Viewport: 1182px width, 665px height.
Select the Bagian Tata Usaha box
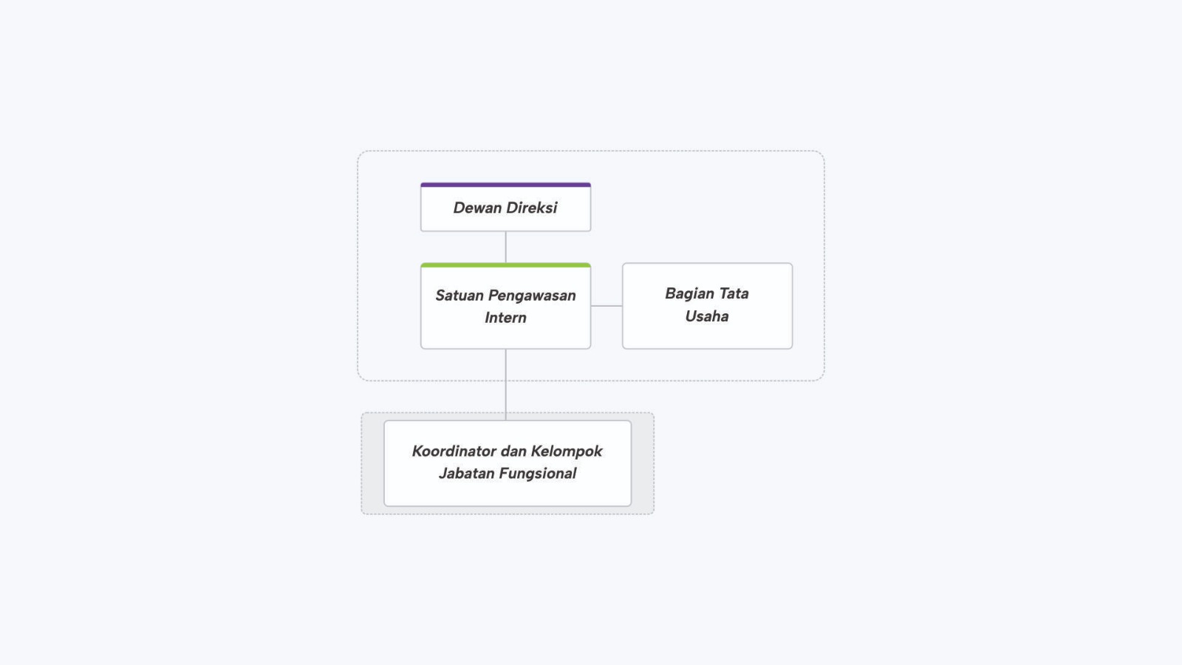point(707,306)
